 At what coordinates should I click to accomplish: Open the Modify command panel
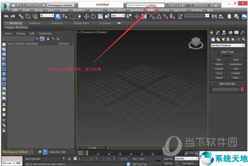218,33
